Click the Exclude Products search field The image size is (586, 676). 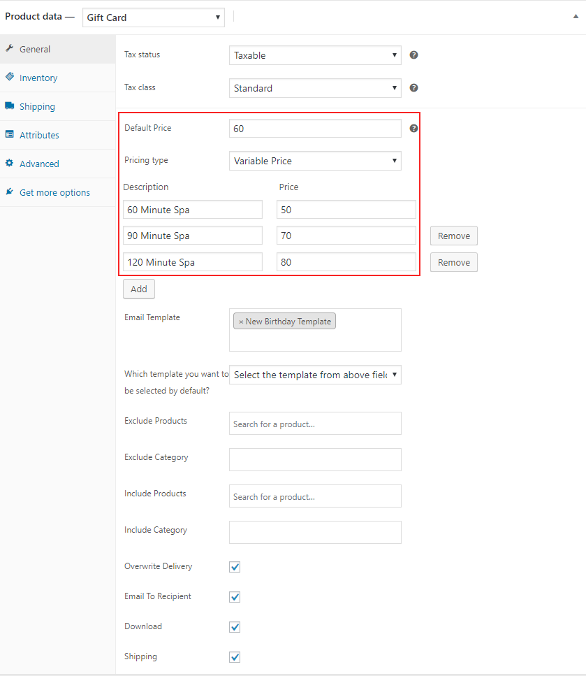tap(315, 424)
